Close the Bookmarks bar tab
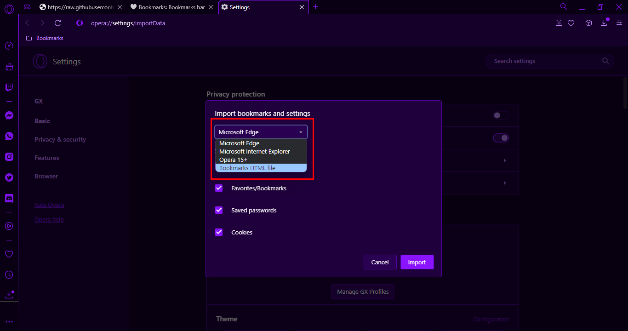The height and width of the screenshot is (331, 628). tap(211, 7)
